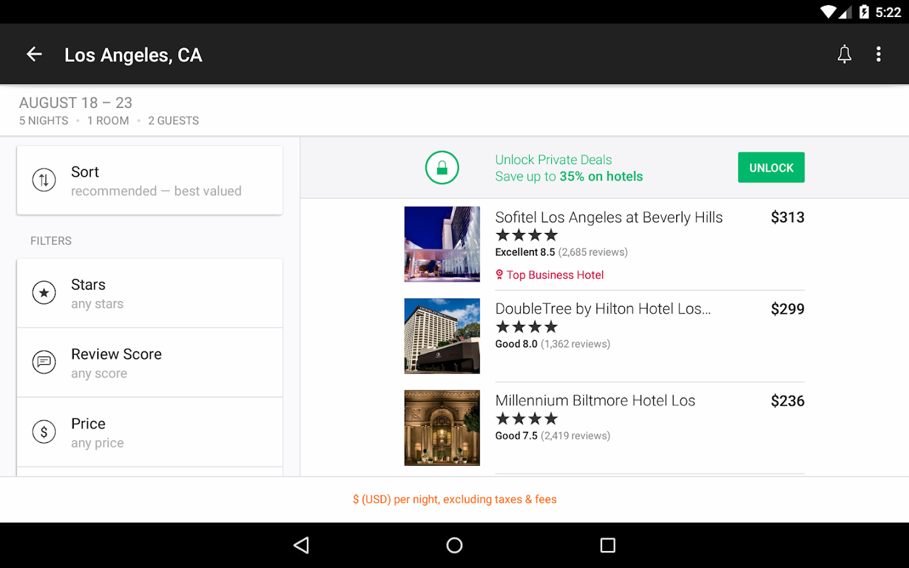The height and width of the screenshot is (568, 909).
Task: Open the Review Score any score filter
Action: point(150,362)
